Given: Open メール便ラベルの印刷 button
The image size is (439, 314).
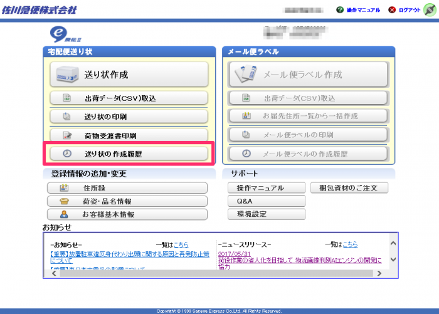Looking at the screenshot, I should (x=309, y=135).
